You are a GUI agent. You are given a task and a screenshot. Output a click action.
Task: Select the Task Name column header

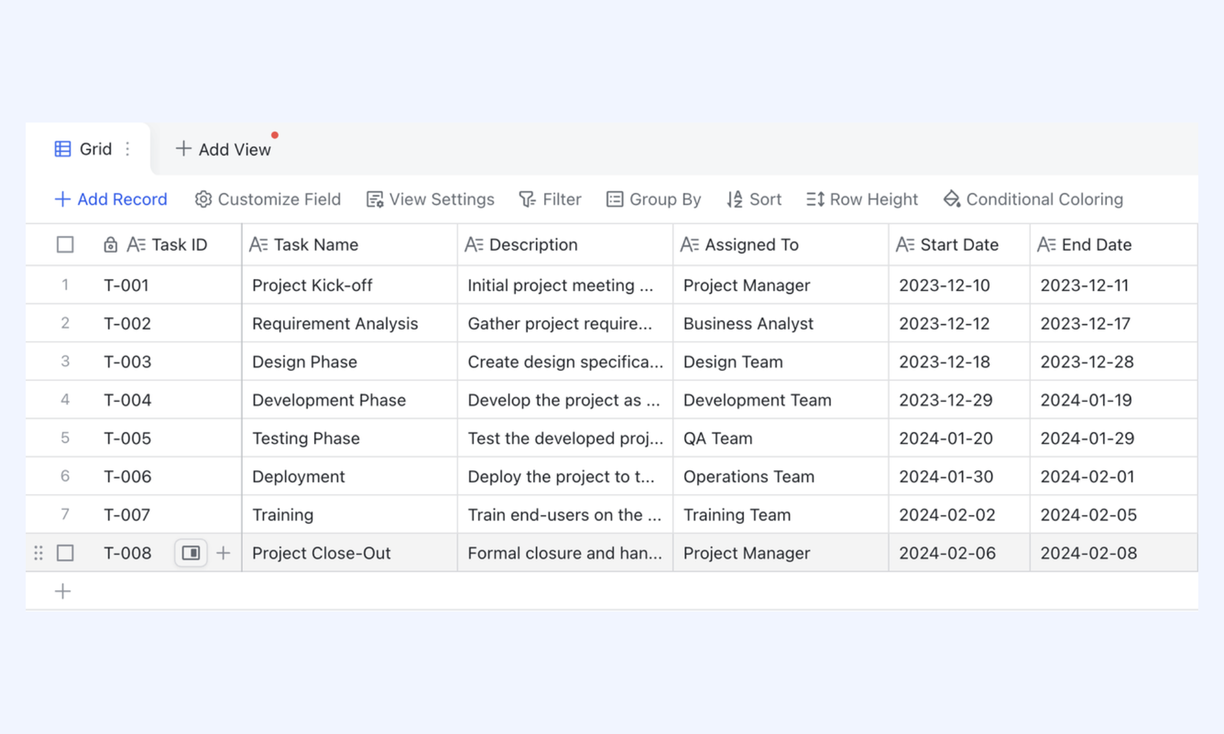349,245
